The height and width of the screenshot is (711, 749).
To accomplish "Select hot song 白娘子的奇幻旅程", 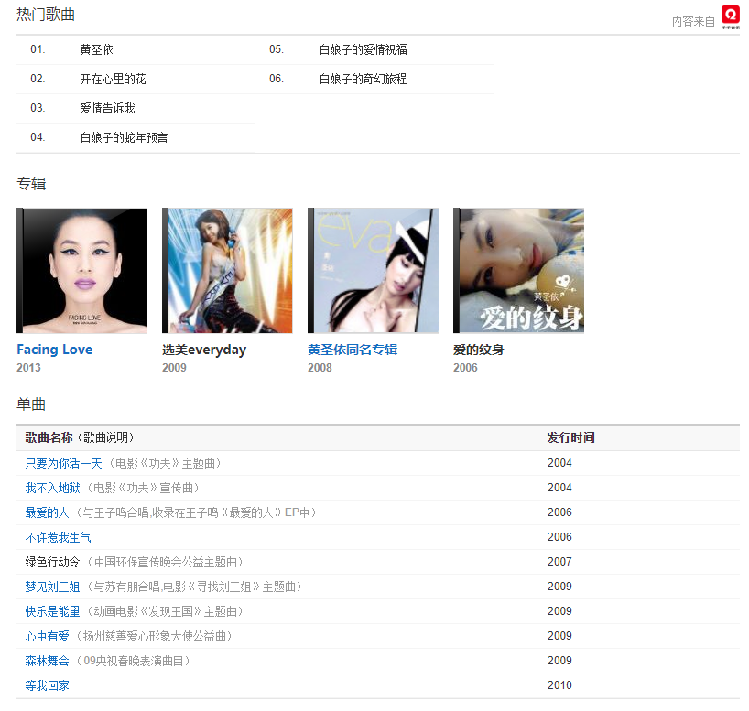I will [x=363, y=79].
